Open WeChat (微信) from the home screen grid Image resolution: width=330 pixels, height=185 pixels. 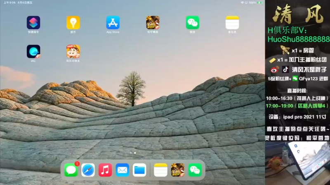(192, 23)
